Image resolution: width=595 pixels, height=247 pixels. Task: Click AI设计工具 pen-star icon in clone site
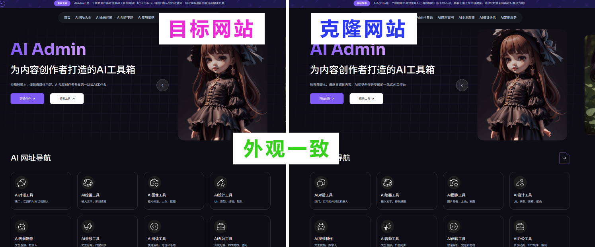520,183
